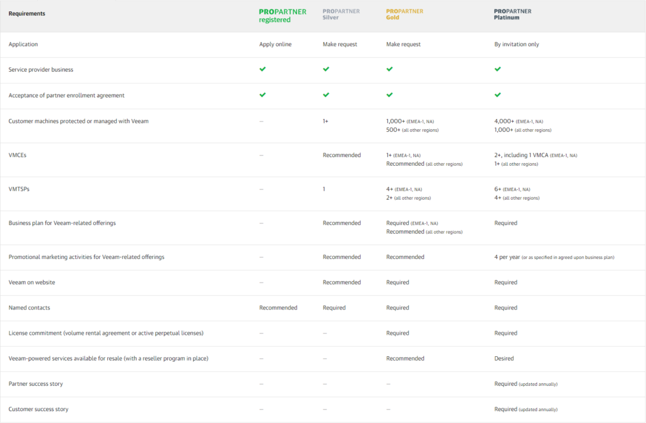Click Gold 'Required (EMEA-1, NA)' business plan cell
The image size is (646, 423).
[x=412, y=223]
